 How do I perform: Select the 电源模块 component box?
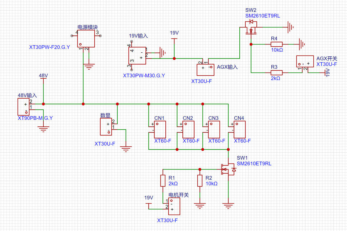click(86, 39)
